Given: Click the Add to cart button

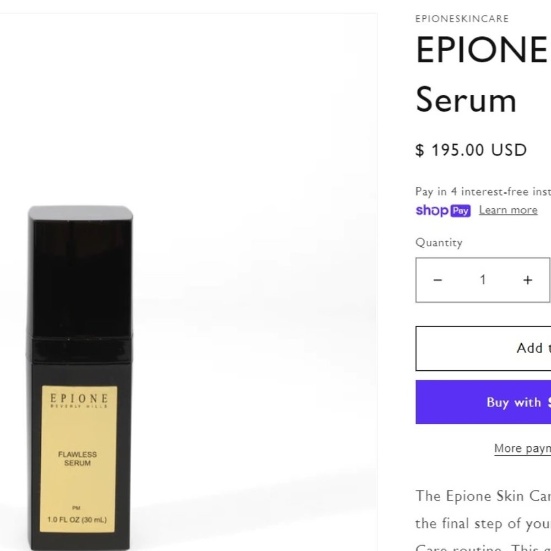Looking at the screenshot, I should click(x=484, y=348).
